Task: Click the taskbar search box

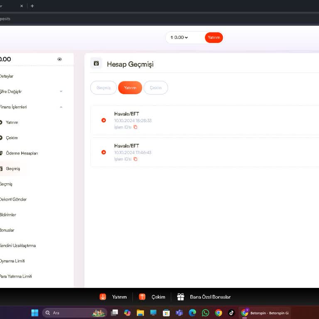Action: [x=74, y=313]
